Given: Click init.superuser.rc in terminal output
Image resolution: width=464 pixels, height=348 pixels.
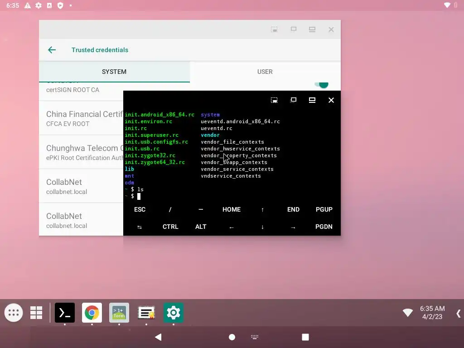Looking at the screenshot, I should pos(151,135).
